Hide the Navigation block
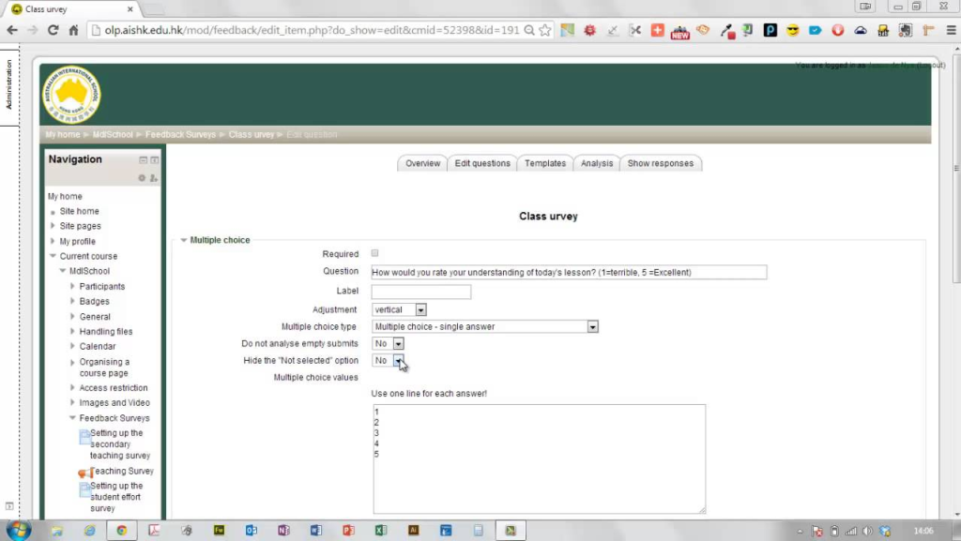This screenshot has height=541, width=961. pos(143,160)
